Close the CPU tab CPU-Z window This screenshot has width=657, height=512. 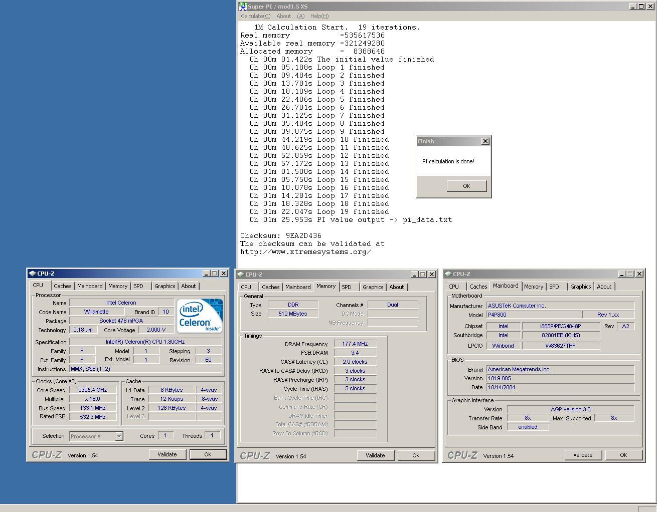pyautogui.click(x=223, y=274)
